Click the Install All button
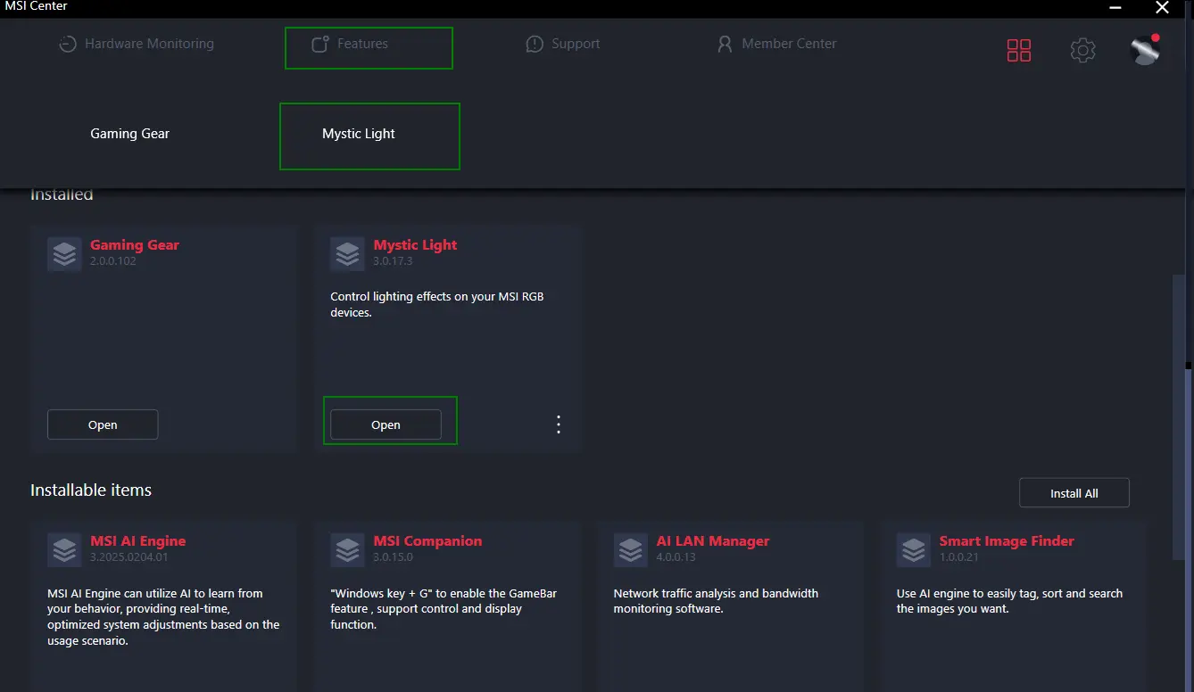This screenshot has width=1194, height=692. click(x=1074, y=493)
